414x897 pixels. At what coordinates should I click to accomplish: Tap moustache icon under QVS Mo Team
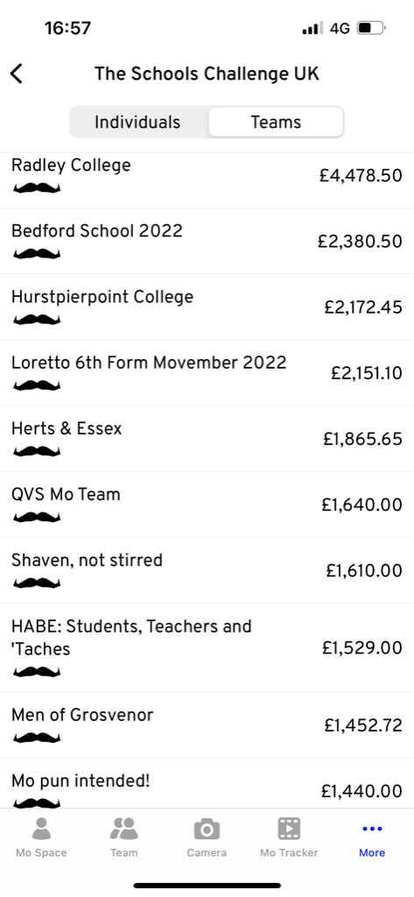tap(37, 517)
